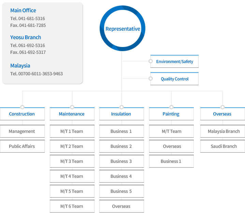
Task: Click the circle node above Maintenance
Action: coord(72,107)
